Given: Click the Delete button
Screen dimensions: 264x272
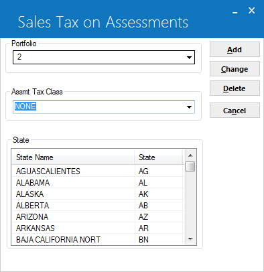Looking at the screenshot, I should pos(235,88).
